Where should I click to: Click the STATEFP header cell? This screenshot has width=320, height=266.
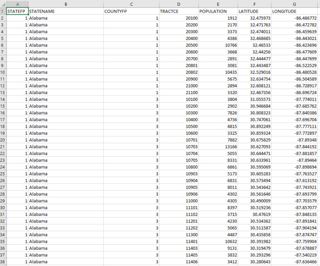tap(17, 11)
